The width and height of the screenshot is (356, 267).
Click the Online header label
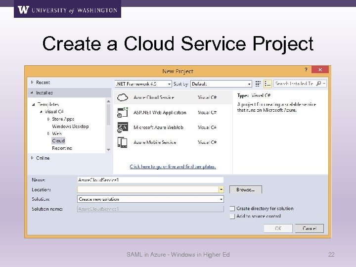[x=43, y=158]
